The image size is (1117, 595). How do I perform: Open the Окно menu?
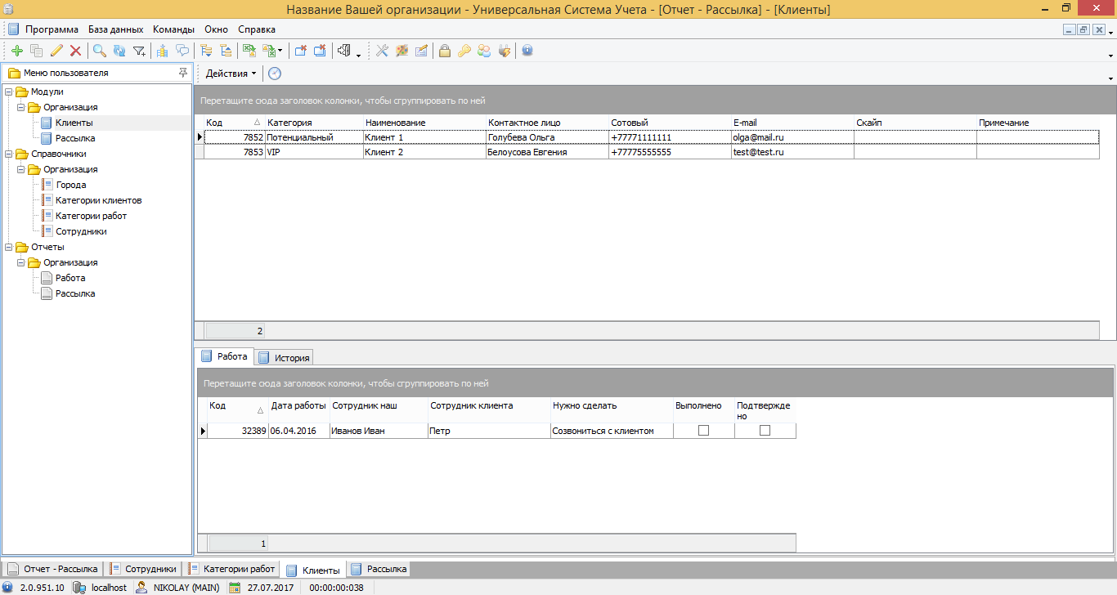217,29
